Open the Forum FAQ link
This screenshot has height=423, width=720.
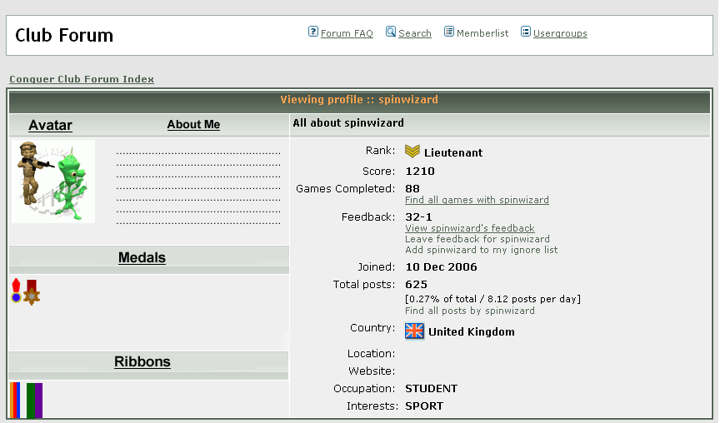click(x=347, y=33)
